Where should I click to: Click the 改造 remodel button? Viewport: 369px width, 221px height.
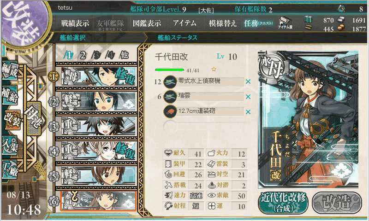(x=337, y=203)
